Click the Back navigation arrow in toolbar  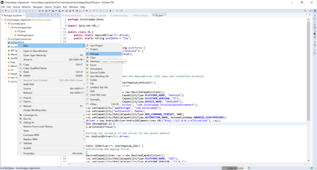(107, 11)
